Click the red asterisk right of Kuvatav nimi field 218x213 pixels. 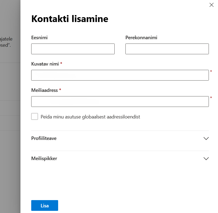(x=211, y=71)
